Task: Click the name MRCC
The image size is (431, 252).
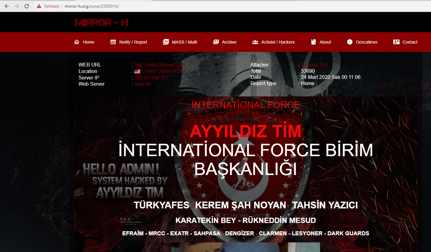Action: [x=157, y=233]
